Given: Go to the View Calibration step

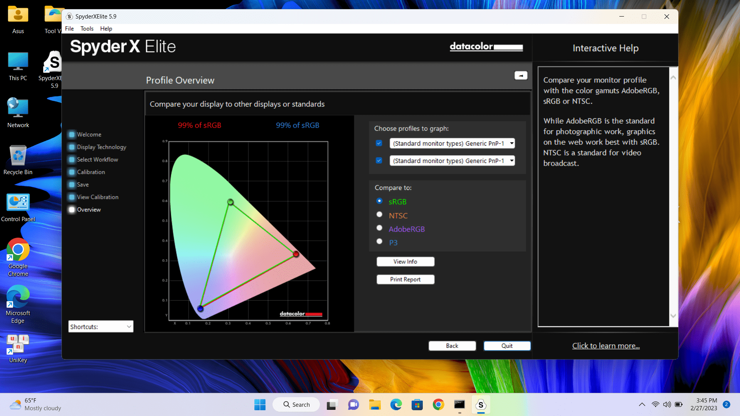Looking at the screenshot, I should tap(98, 197).
